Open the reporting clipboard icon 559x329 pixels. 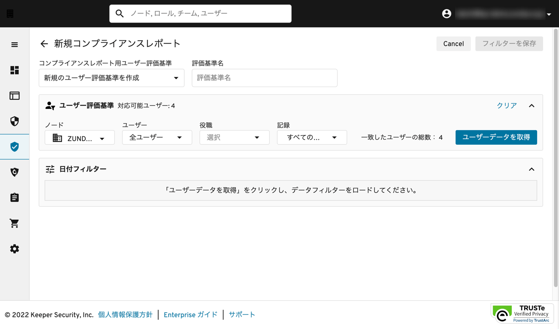point(14,197)
